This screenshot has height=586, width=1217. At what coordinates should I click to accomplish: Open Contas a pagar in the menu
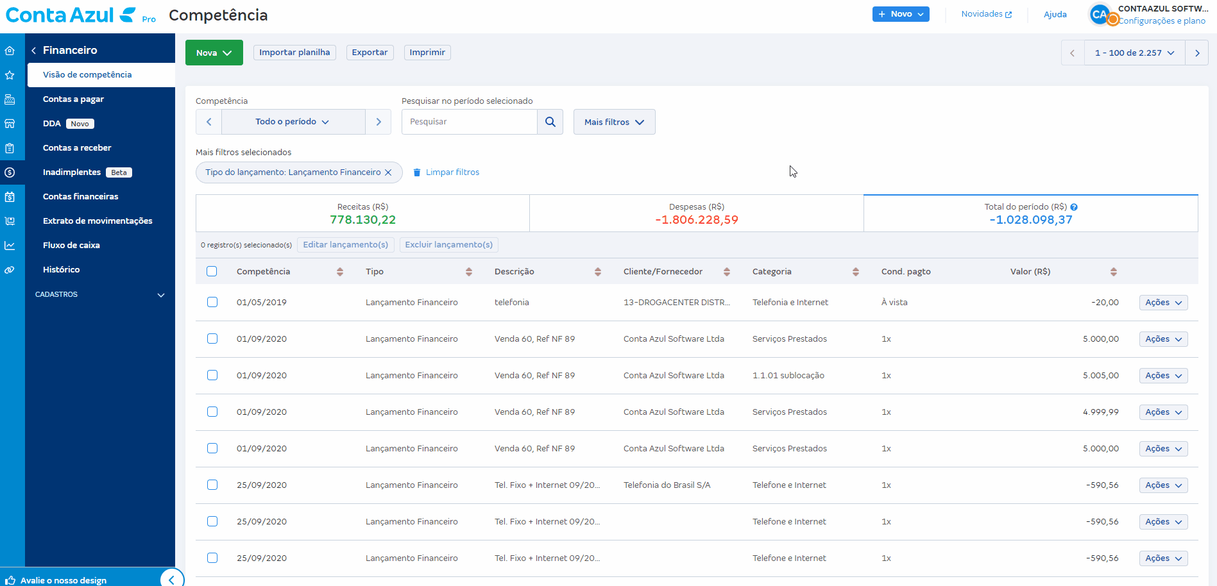[x=73, y=99]
